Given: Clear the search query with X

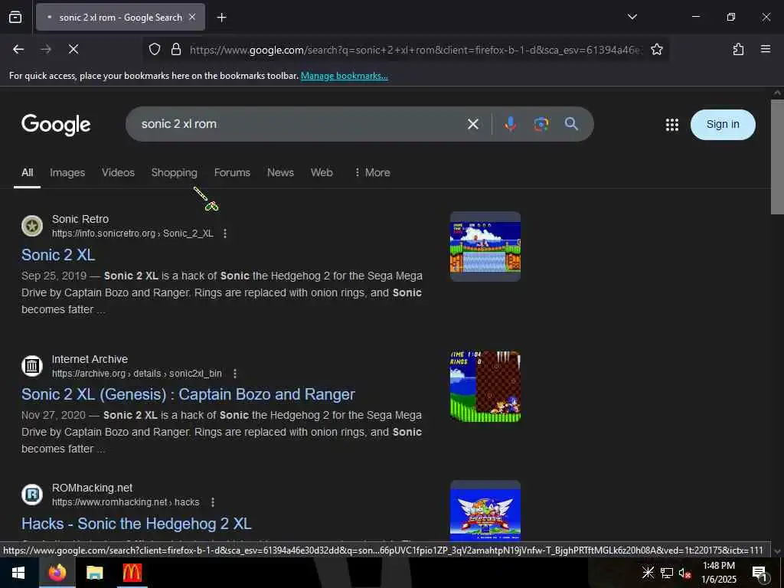Looking at the screenshot, I should pos(473,124).
